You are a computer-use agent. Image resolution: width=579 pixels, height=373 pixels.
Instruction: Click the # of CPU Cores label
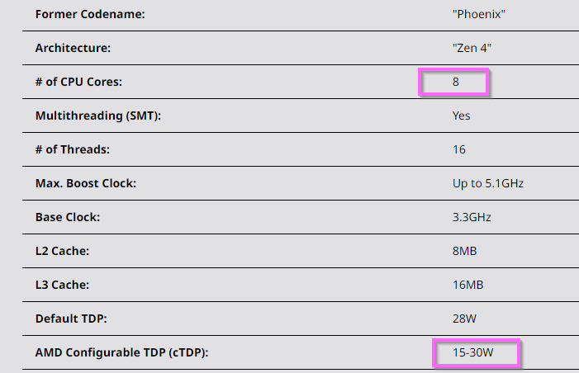tap(78, 82)
